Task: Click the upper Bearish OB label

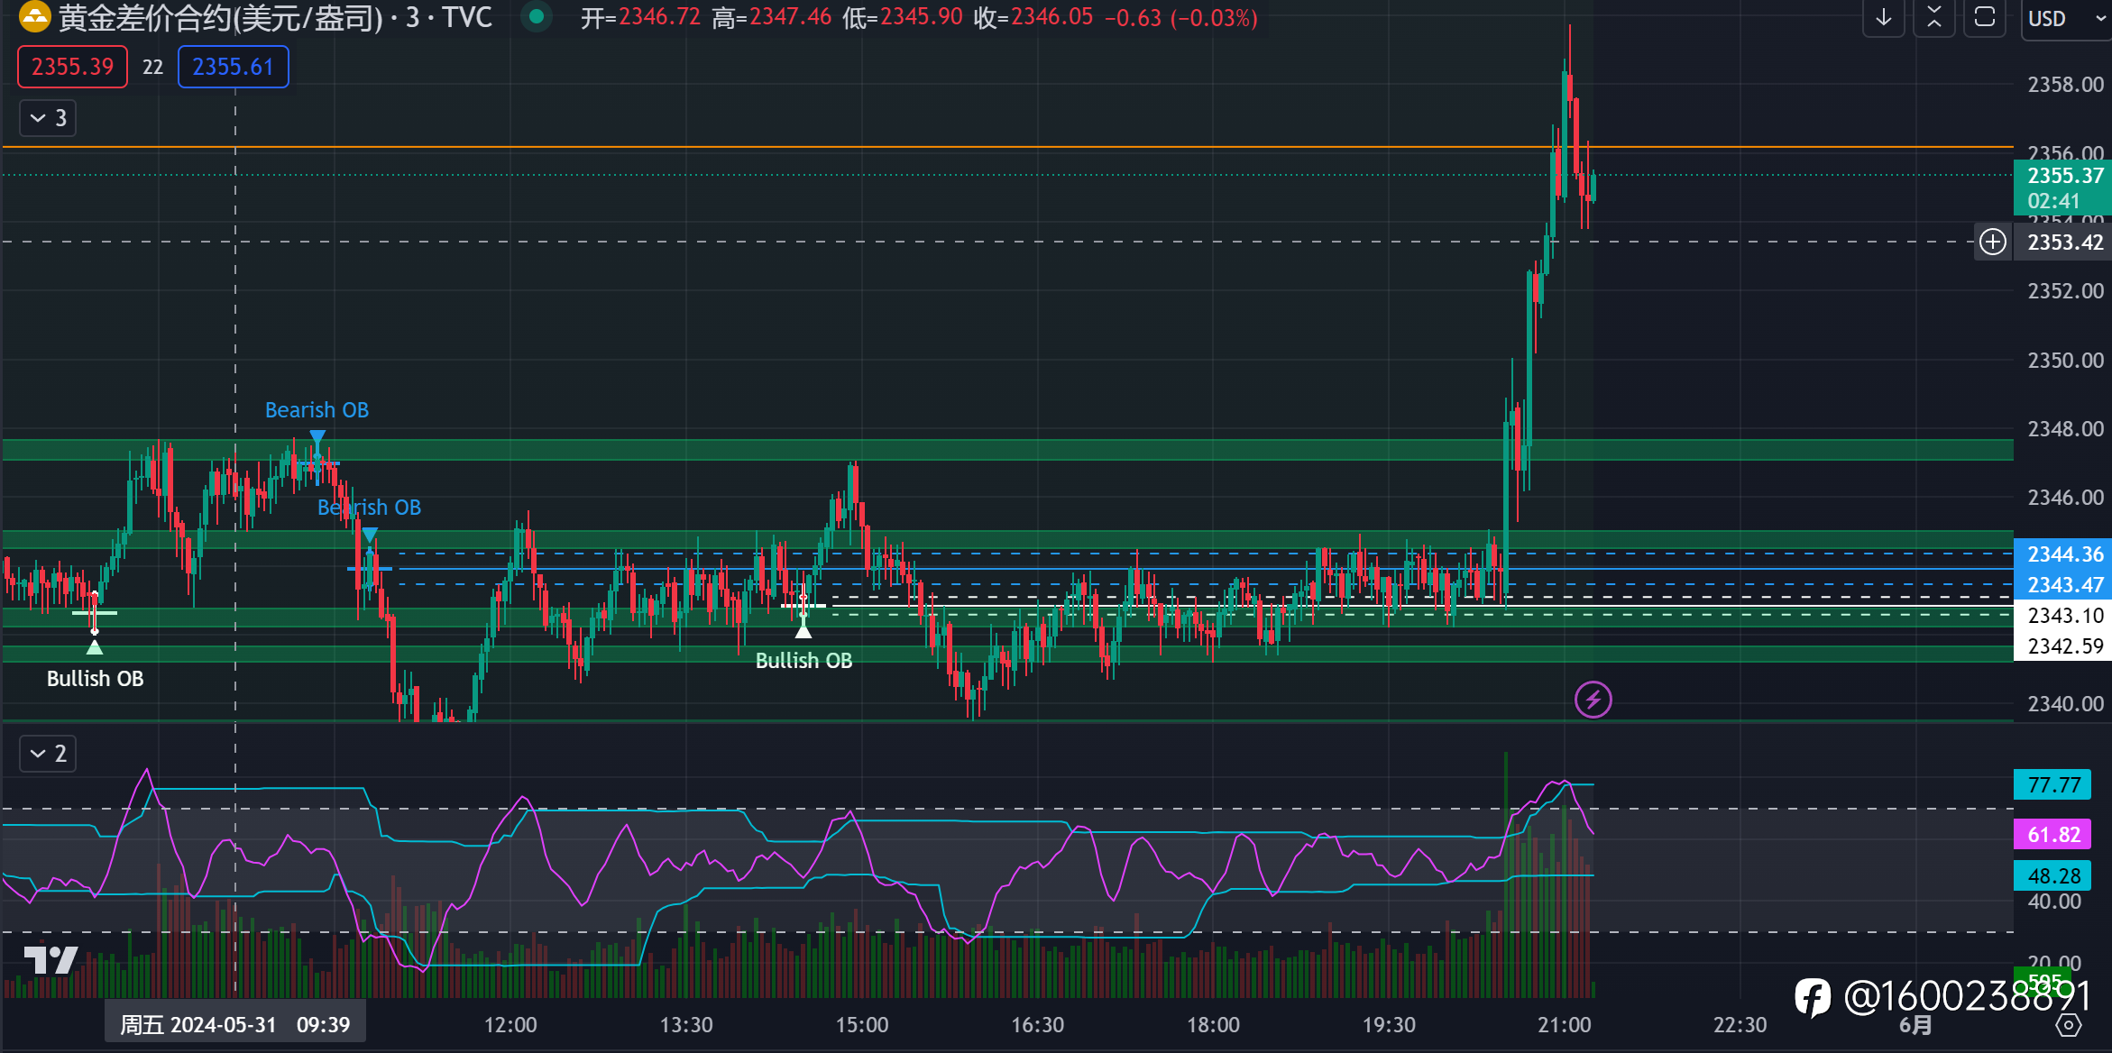Action: [317, 410]
